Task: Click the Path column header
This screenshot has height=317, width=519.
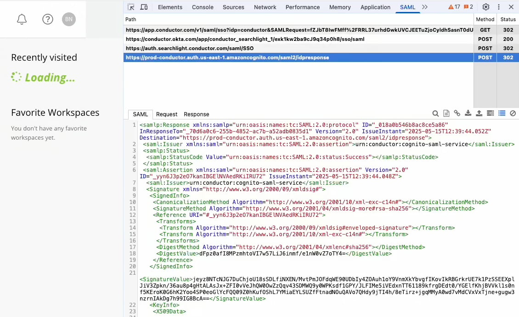Action: (299, 19)
